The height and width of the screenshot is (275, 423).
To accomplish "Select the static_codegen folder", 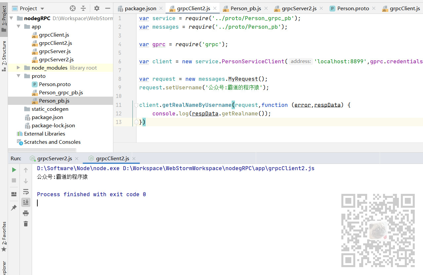I will point(50,109).
